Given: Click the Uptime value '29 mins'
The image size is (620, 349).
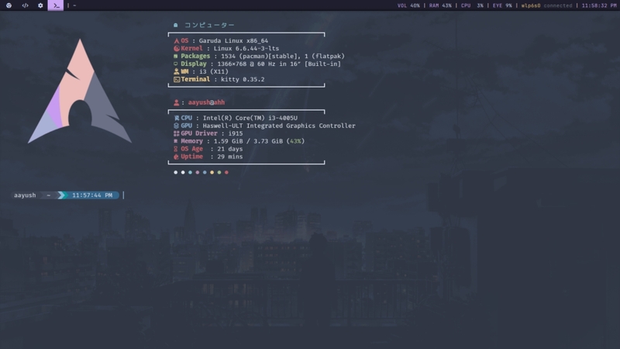Looking at the screenshot, I should coord(229,157).
